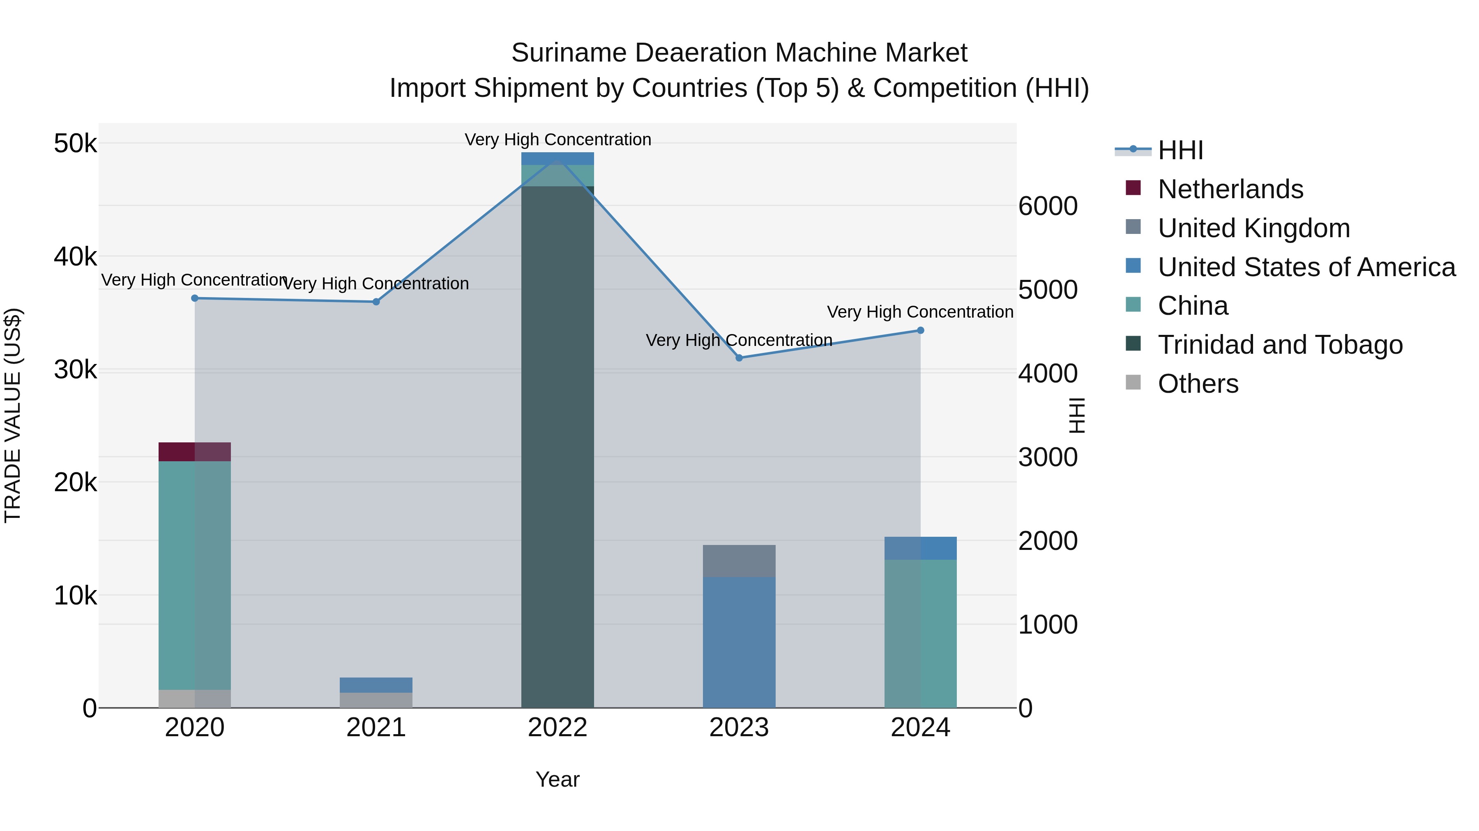
Task: Click the 3000 HHI axis tick
Action: (x=1048, y=457)
